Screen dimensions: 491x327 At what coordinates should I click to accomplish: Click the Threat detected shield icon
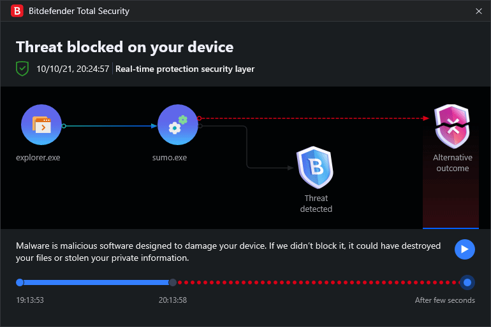pos(316,167)
